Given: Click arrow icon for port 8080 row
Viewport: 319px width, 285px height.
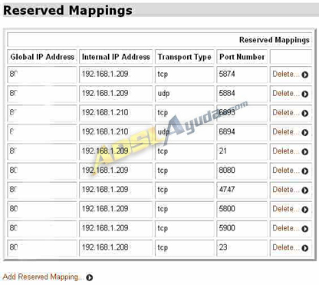Looking at the screenshot, I should click(304, 171).
